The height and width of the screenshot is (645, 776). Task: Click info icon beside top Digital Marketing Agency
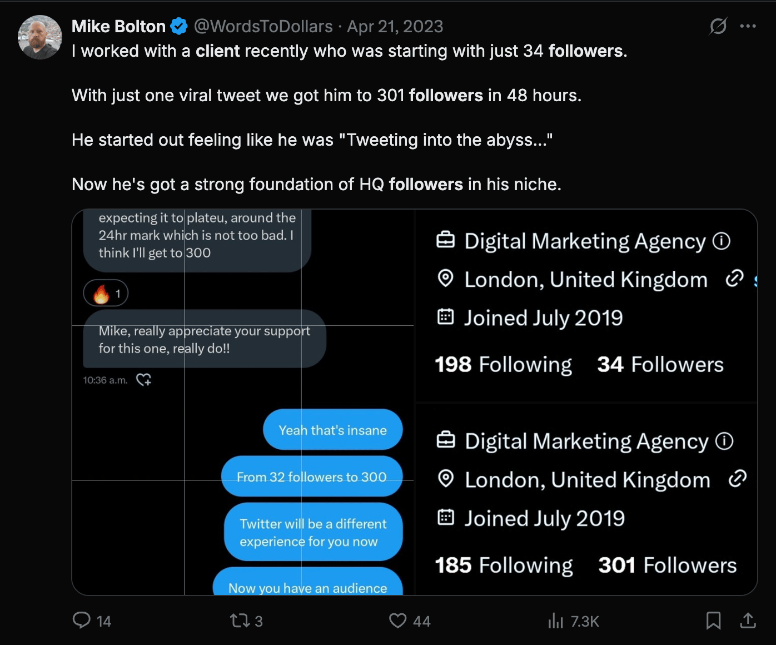coord(722,241)
